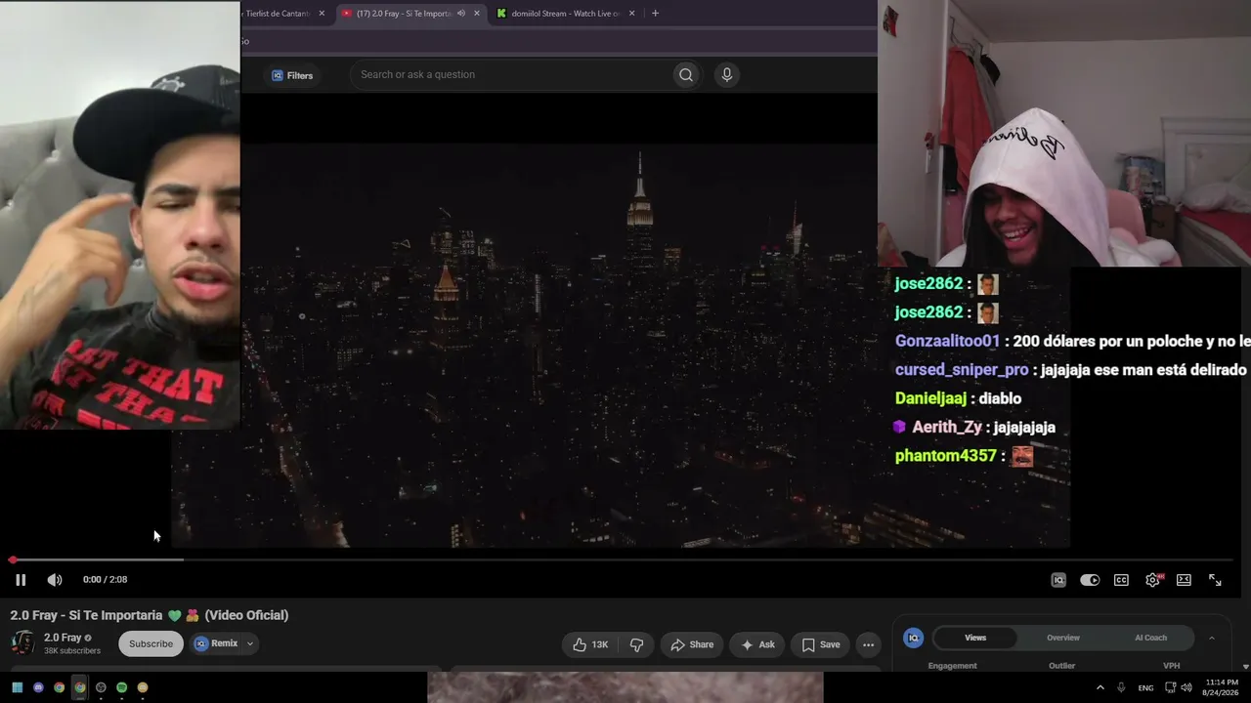Open the active Chrome taskbar window
This screenshot has height=703, width=1251.
[x=80, y=687]
